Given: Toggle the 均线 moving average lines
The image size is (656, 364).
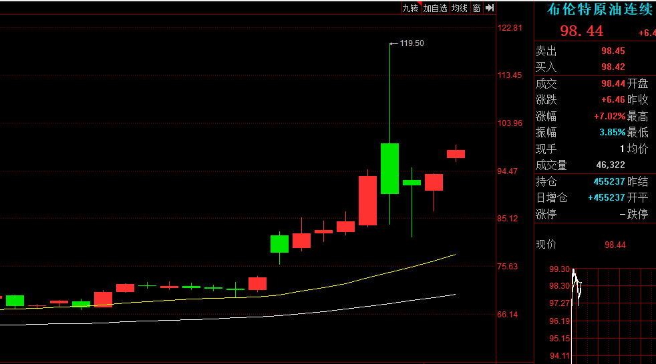Looking at the screenshot, I should (x=460, y=8).
